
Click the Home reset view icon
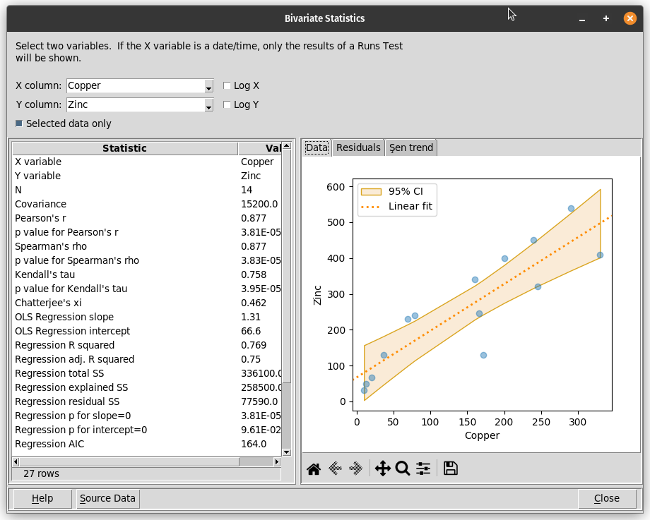click(x=314, y=468)
